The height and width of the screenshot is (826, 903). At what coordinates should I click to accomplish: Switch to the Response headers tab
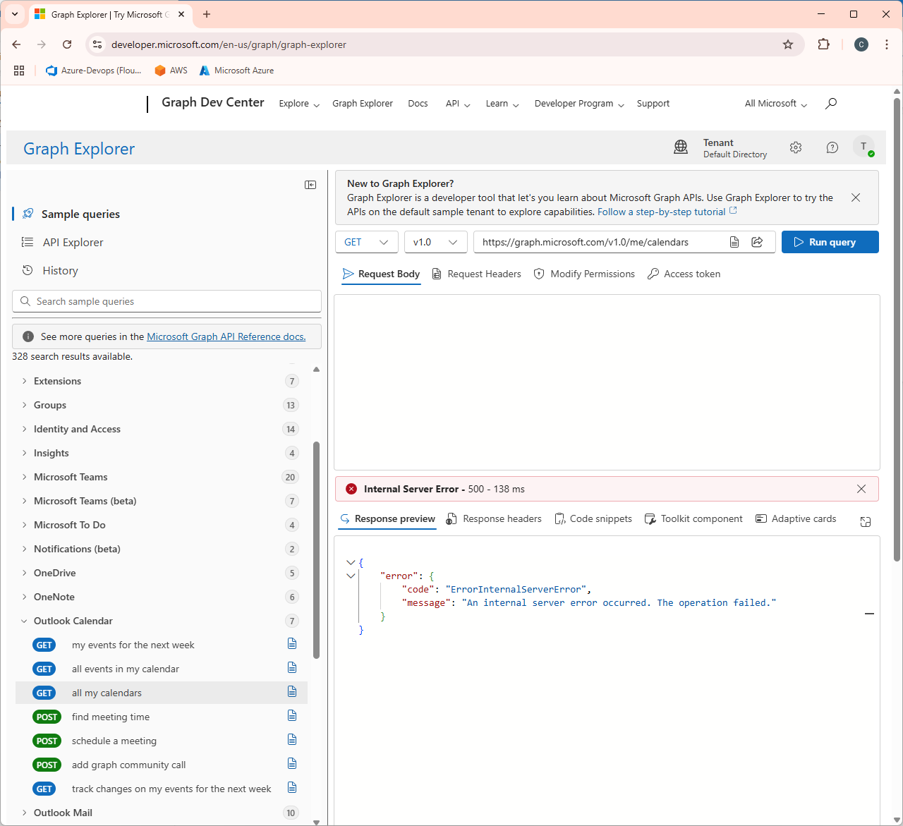[x=495, y=518]
